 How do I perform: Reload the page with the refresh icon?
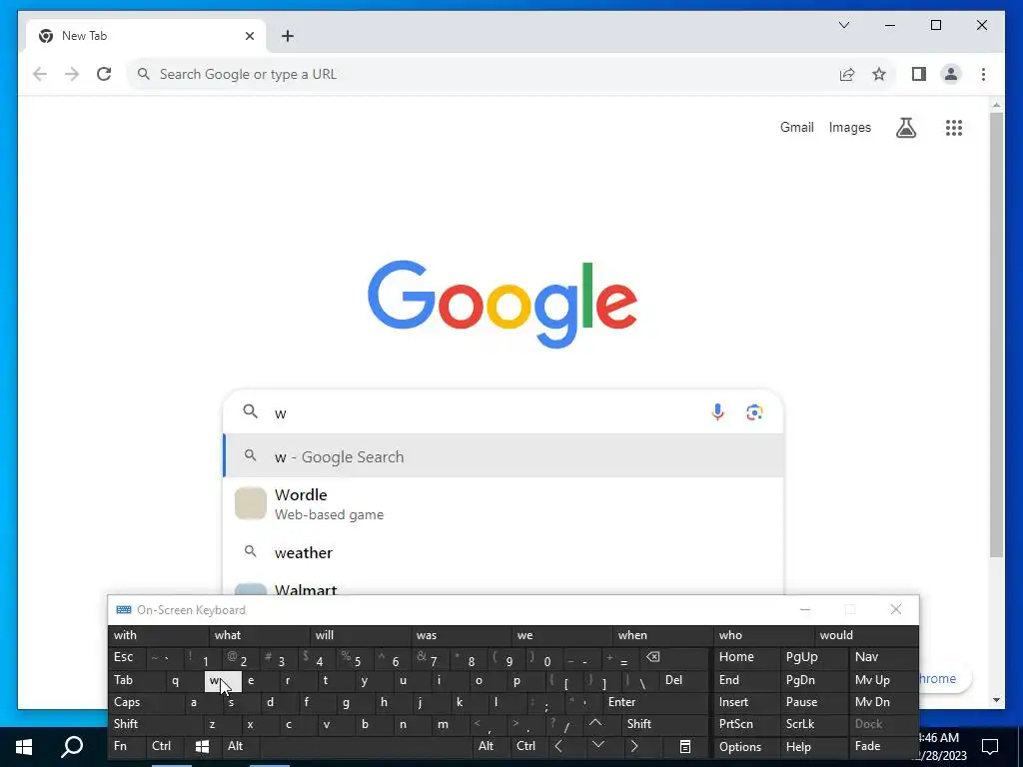coord(104,74)
